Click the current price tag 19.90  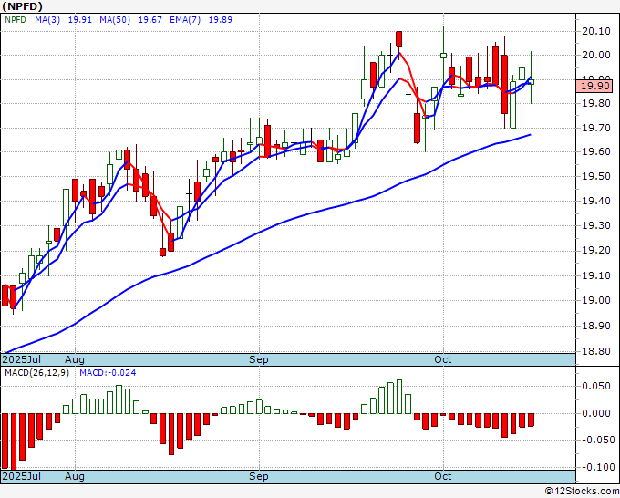click(x=594, y=86)
